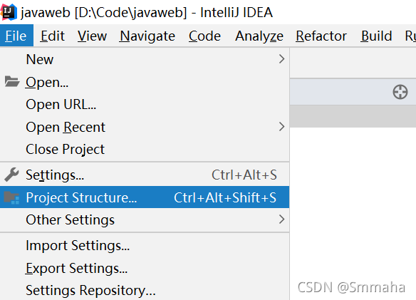Expand the Open Recent submenu arrow
The height and width of the screenshot is (300, 416).
(x=281, y=127)
